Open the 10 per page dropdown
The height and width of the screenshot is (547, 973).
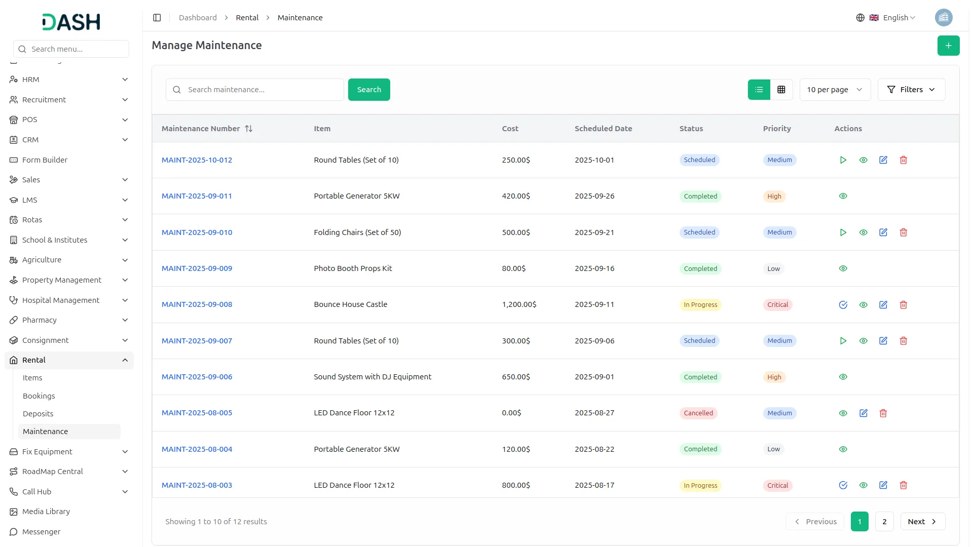point(834,89)
